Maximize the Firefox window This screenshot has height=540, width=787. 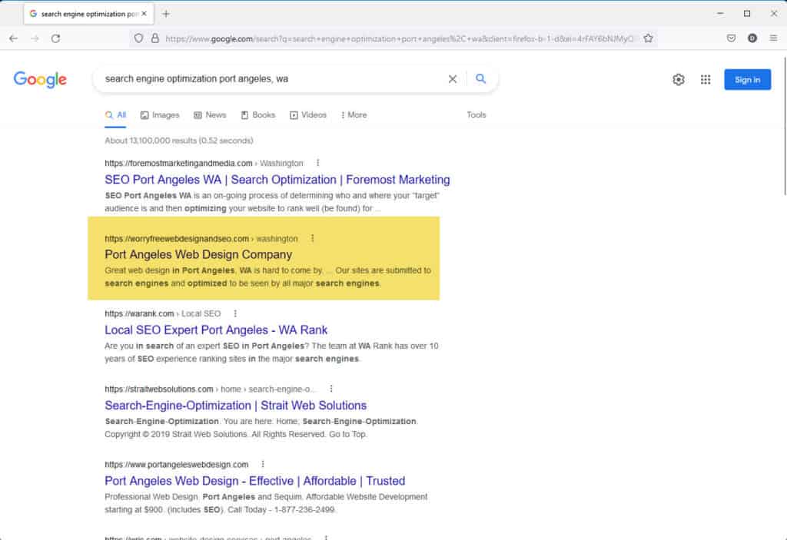pos(747,14)
